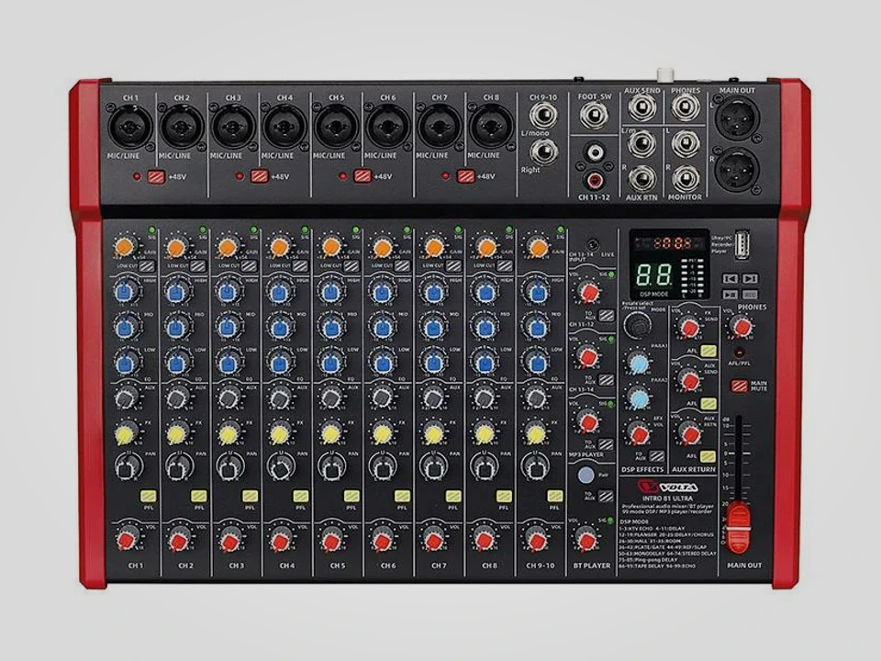
Task: Click the previous track button
Action: (730, 278)
